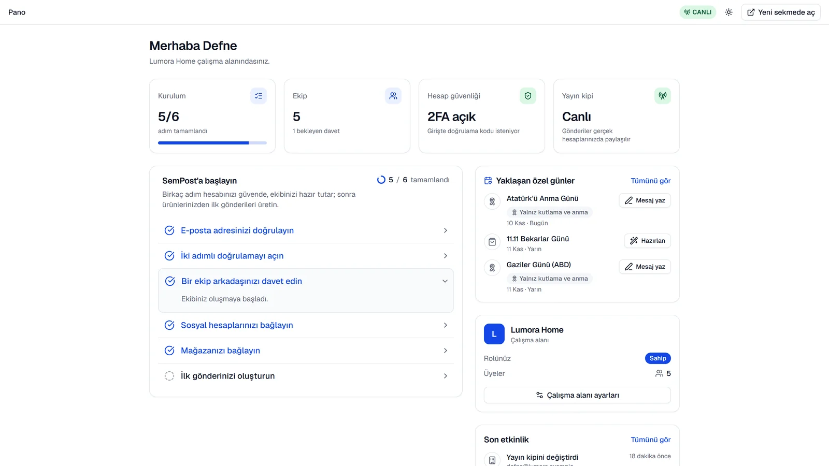Click Tümünü gör in Son etkinlik
This screenshot has height=466, width=829.
(x=651, y=440)
